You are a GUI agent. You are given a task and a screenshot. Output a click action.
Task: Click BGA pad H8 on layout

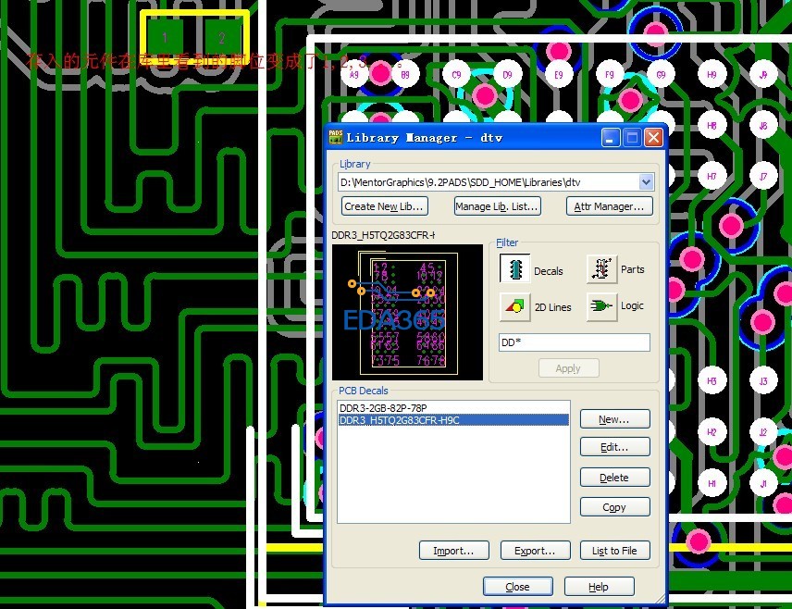point(712,125)
